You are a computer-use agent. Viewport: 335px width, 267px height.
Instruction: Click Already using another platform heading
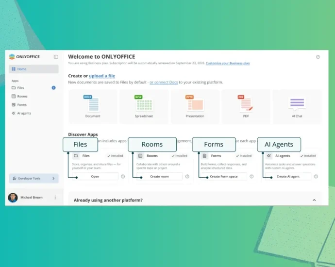[x=108, y=200]
